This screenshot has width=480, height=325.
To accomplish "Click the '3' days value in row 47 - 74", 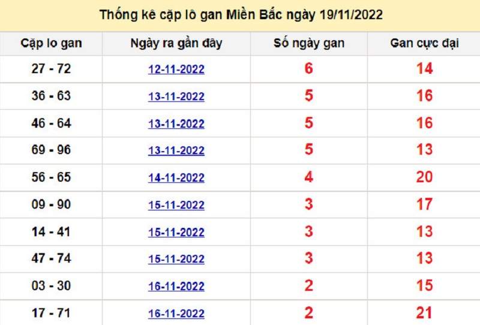I will (309, 258).
